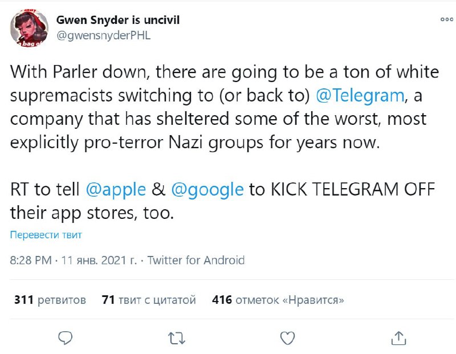
Task: Click the retweet arrows icon
Action: (x=177, y=338)
